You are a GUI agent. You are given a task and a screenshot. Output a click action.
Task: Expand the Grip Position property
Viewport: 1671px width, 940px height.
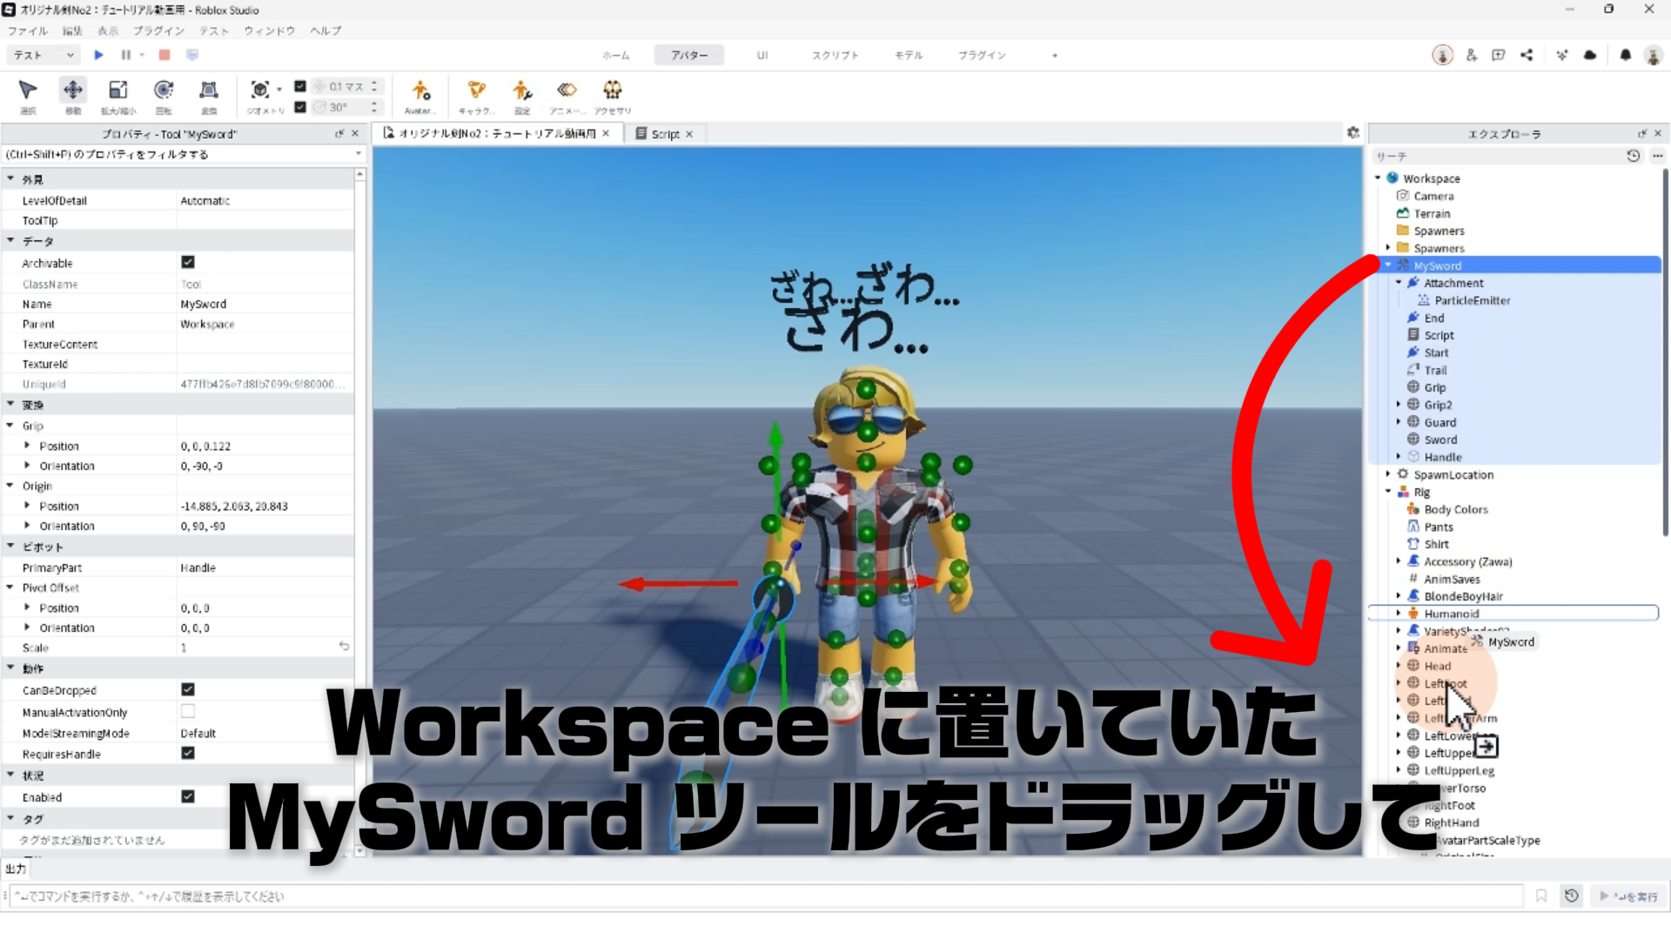coord(27,446)
